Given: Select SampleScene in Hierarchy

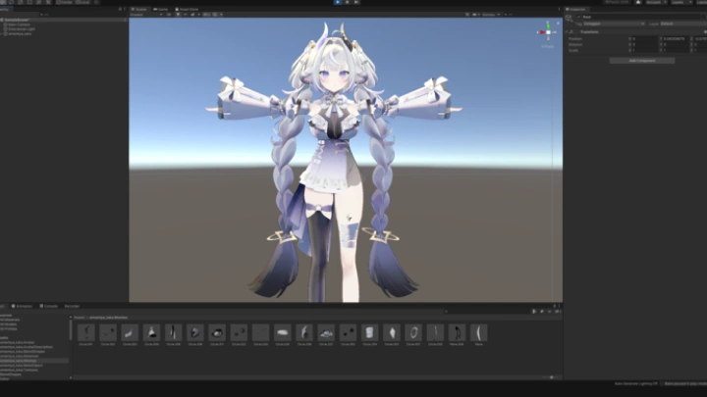Looking at the screenshot, I should [x=17, y=20].
